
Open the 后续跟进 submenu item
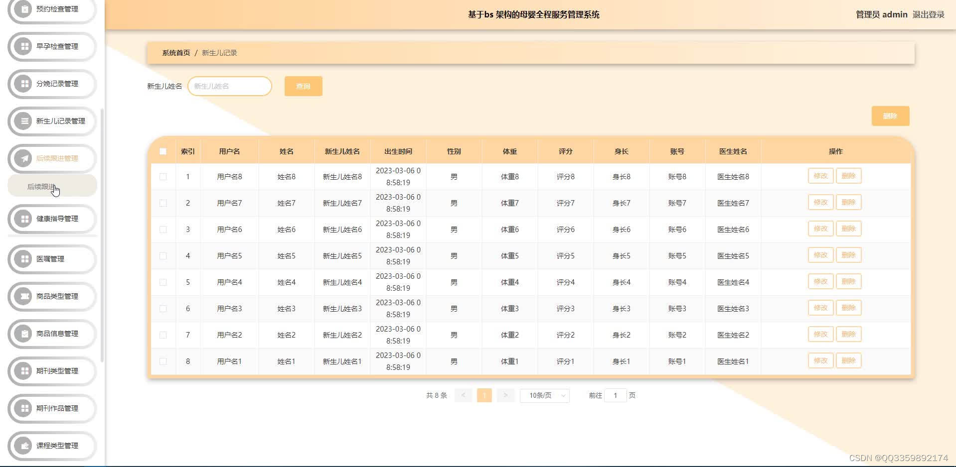52,186
